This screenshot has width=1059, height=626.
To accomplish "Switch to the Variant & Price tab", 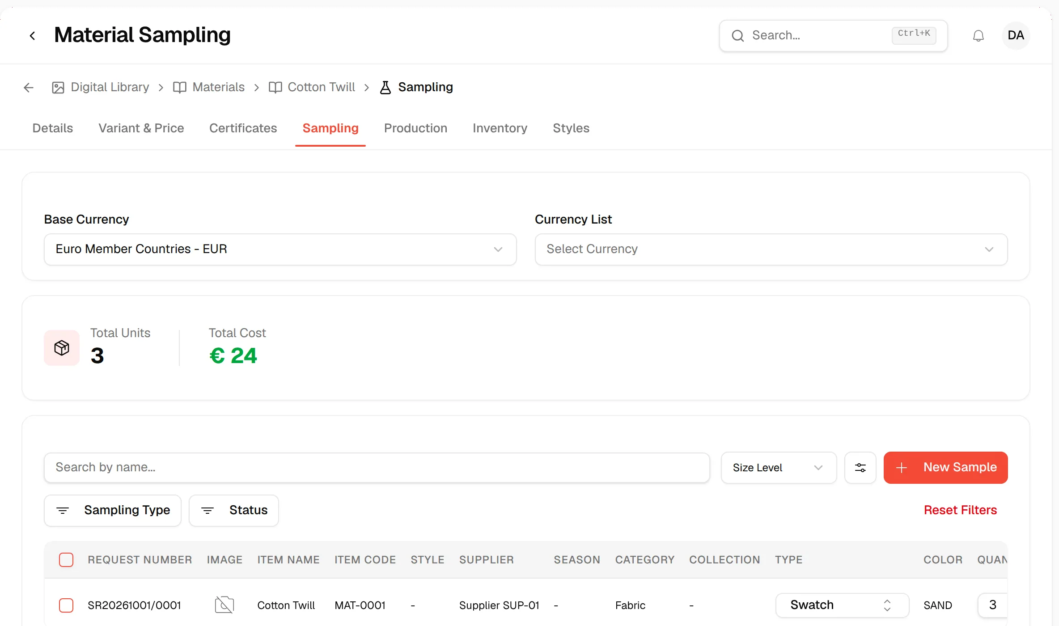I will pos(141,128).
